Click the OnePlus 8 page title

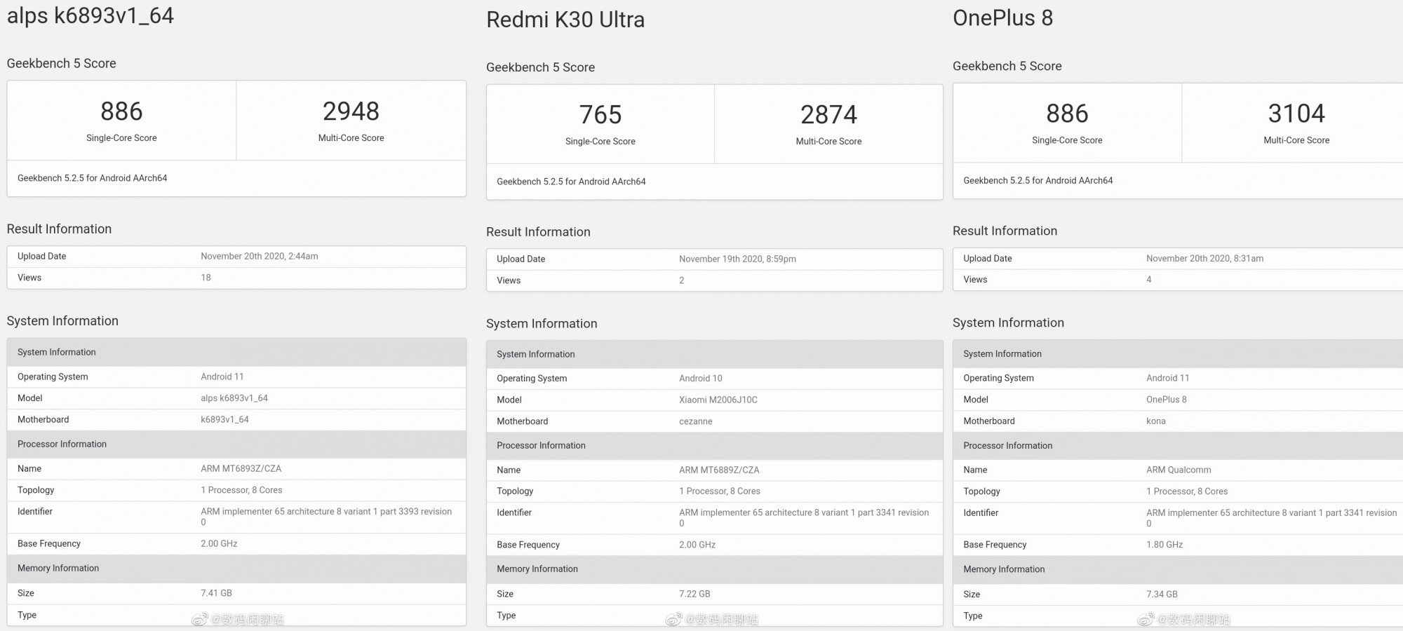point(1002,18)
